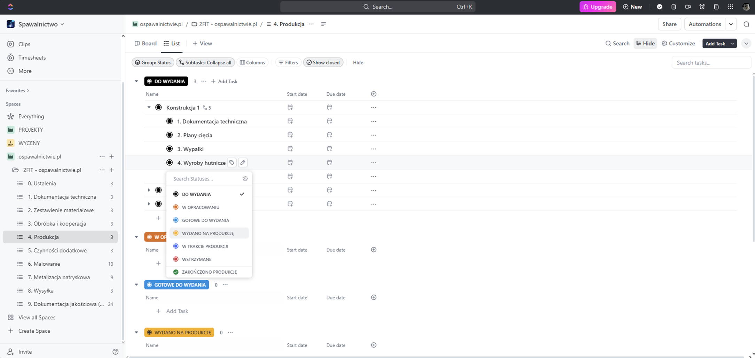Viewport: 755px width, 358px height.
Task: Click the Upgrade button
Action: click(x=598, y=7)
